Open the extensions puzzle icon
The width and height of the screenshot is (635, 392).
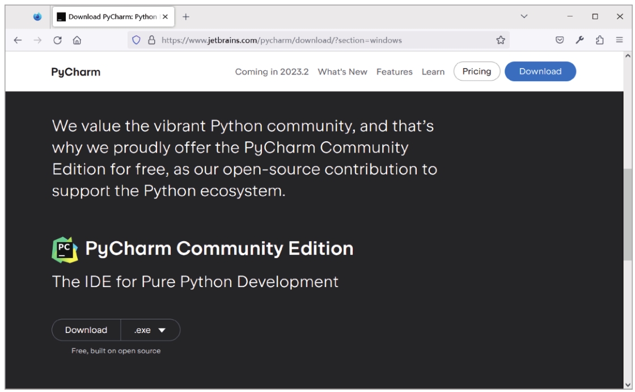599,40
